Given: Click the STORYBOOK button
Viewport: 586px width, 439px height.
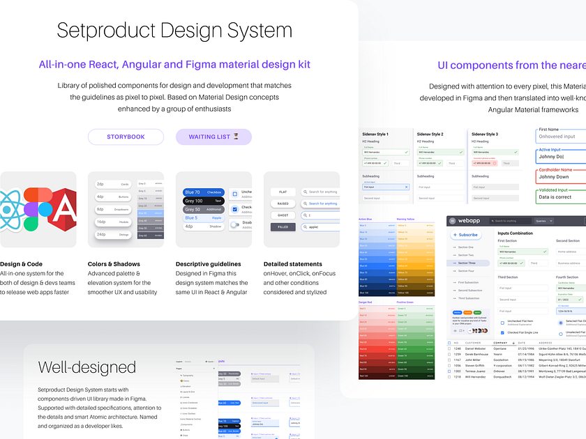Looking at the screenshot, I should (x=126, y=137).
